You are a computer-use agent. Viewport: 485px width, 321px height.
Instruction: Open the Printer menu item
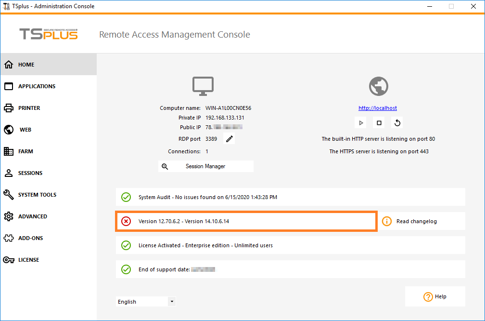[29, 108]
